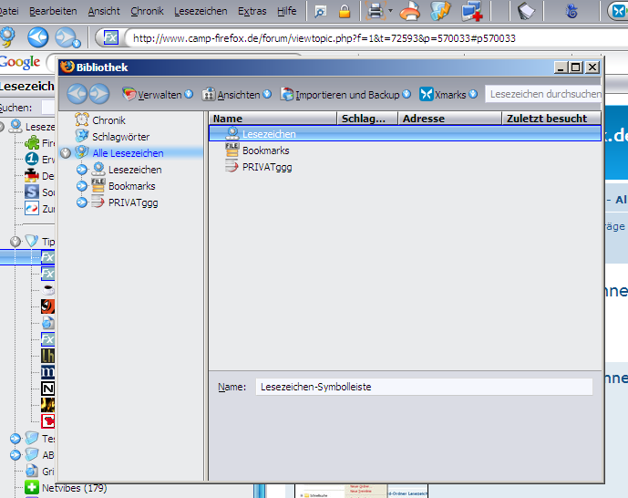
Task: Open the Chronik menu in menu bar
Action: (147, 11)
